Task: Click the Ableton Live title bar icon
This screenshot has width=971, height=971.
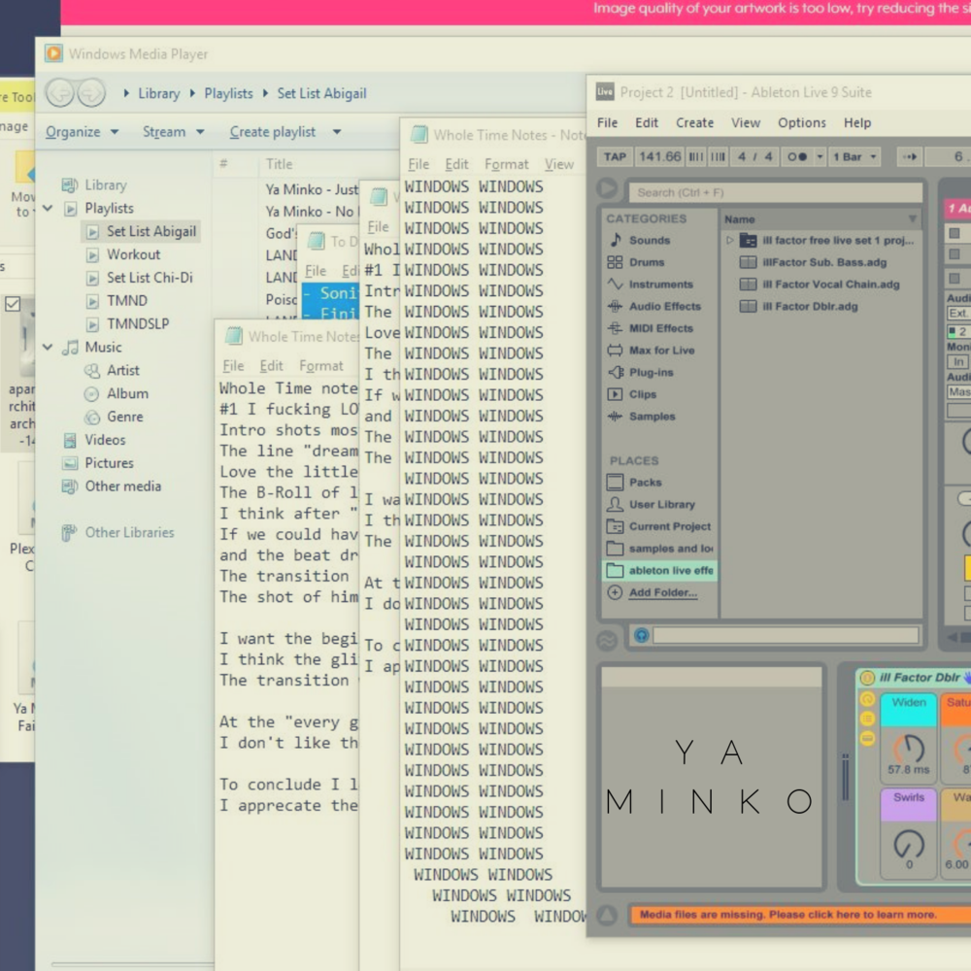Action: (605, 91)
